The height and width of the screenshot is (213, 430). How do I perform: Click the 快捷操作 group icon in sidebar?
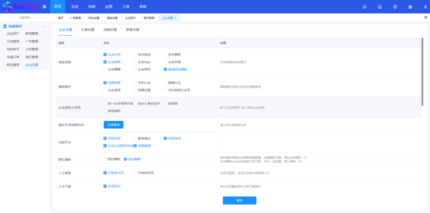[x=5, y=26]
